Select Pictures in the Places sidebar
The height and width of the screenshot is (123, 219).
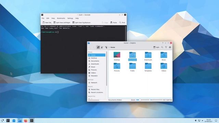pos(96,70)
